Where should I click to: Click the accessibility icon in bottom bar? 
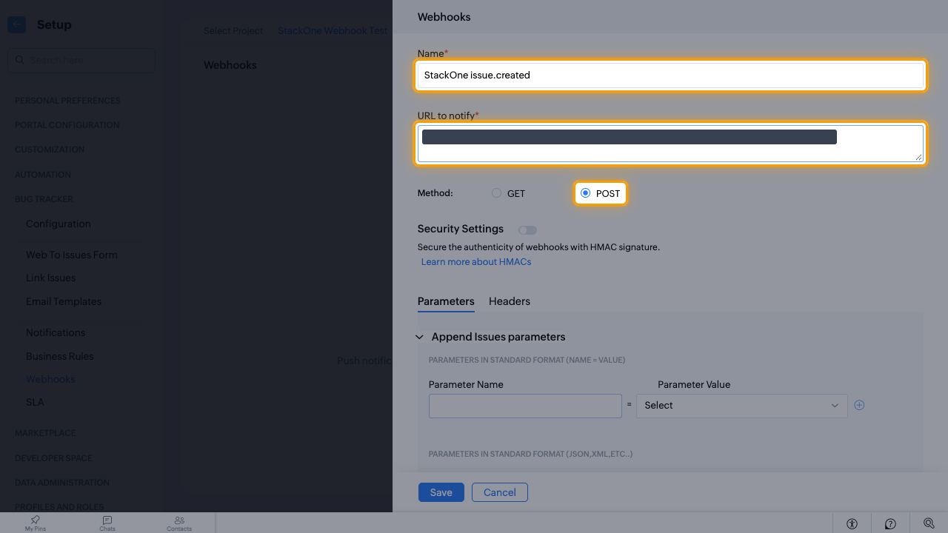coord(852,523)
